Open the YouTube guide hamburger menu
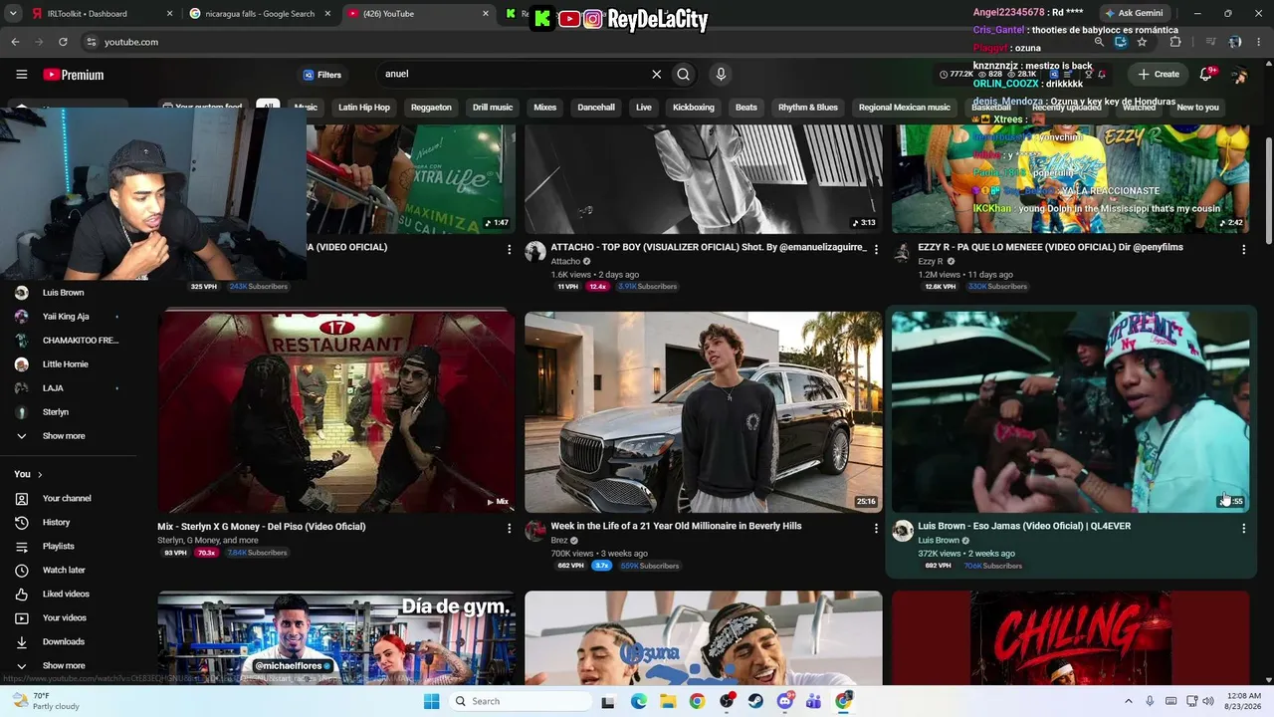Viewport: 1274px width, 717px height. click(x=22, y=75)
